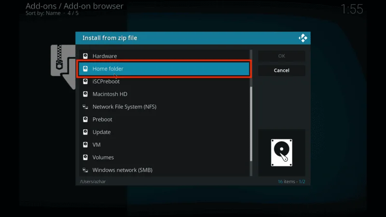Click the Preboot drive icon

(85, 119)
